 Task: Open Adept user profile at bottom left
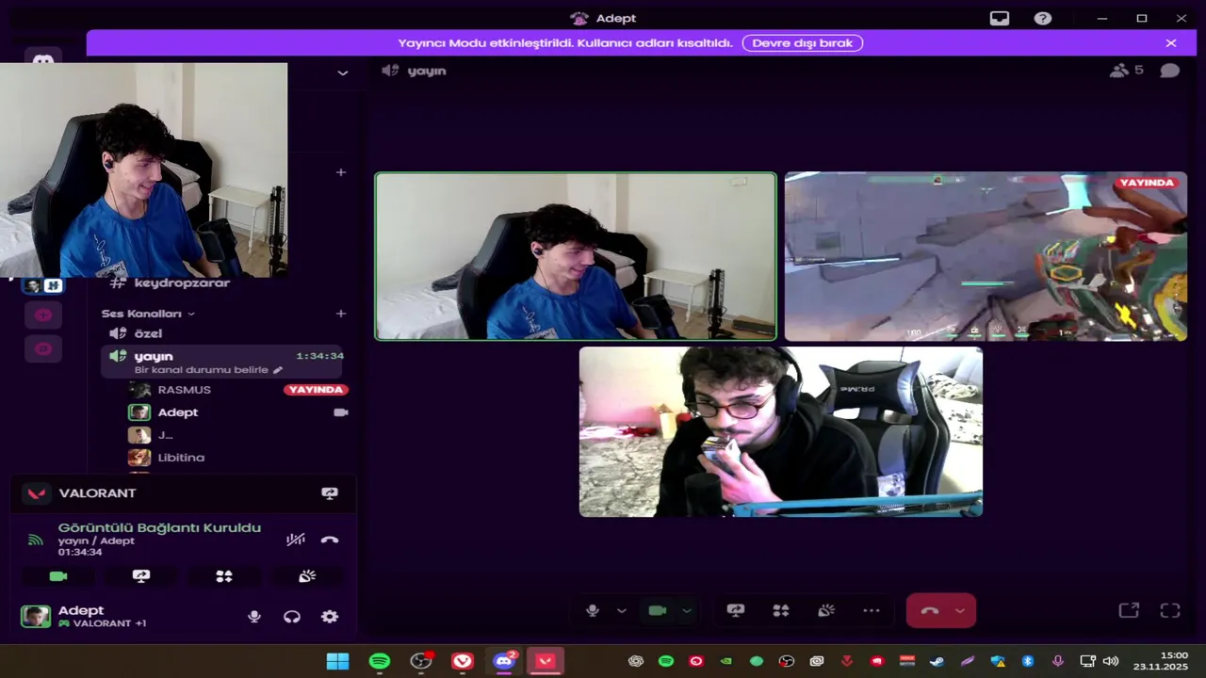point(83,617)
